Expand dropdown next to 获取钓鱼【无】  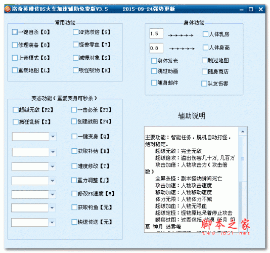(52, 207)
